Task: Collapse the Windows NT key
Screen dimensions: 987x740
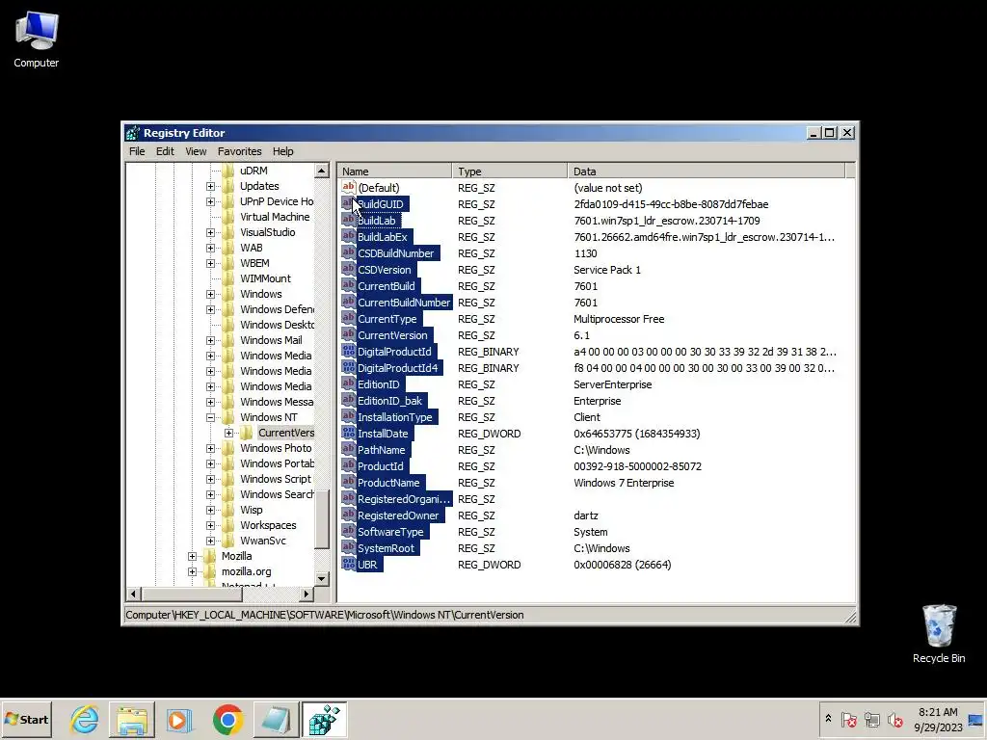Action: click(210, 418)
